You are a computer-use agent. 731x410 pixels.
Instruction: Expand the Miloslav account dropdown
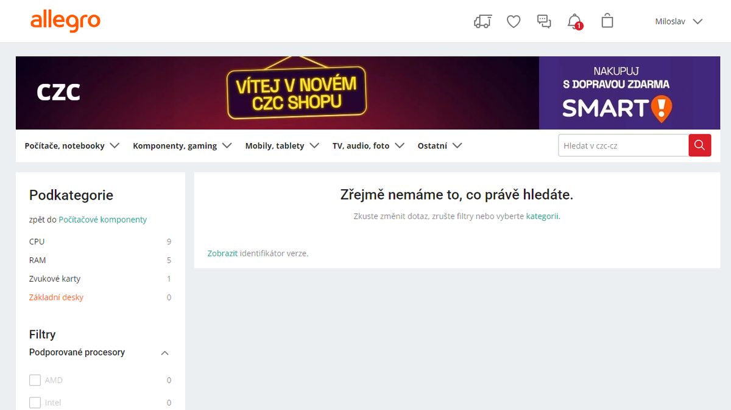[679, 21]
